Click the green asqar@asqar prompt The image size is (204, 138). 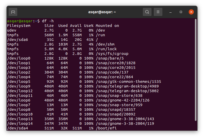click(x=20, y=21)
